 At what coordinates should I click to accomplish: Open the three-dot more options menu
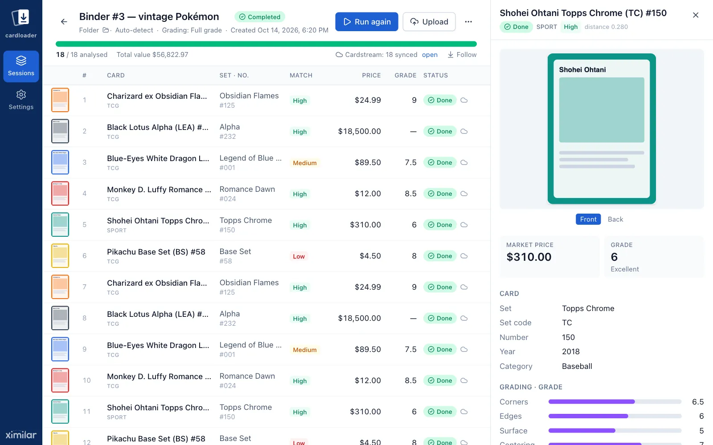point(468,22)
